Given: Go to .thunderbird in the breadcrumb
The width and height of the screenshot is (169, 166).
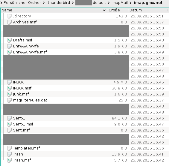Looking at the screenshot, I should pos(58,3).
